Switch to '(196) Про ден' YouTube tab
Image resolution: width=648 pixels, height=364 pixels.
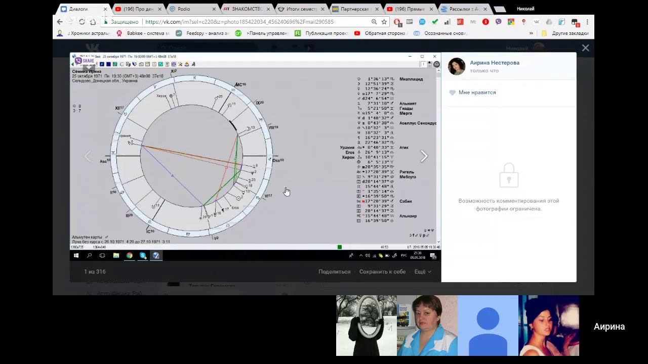[138, 9]
